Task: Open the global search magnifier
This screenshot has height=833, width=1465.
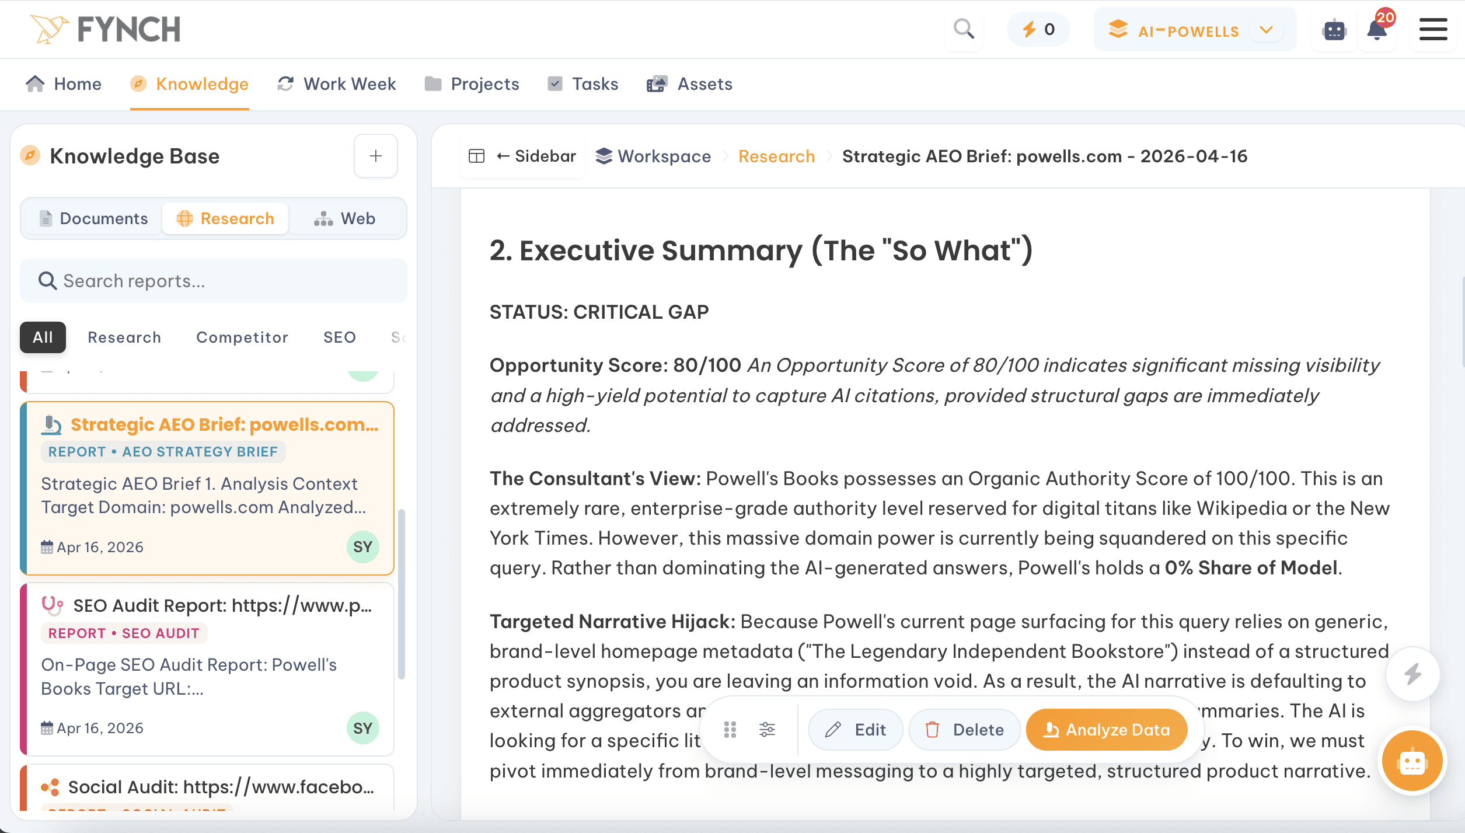Action: coord(963,29)
